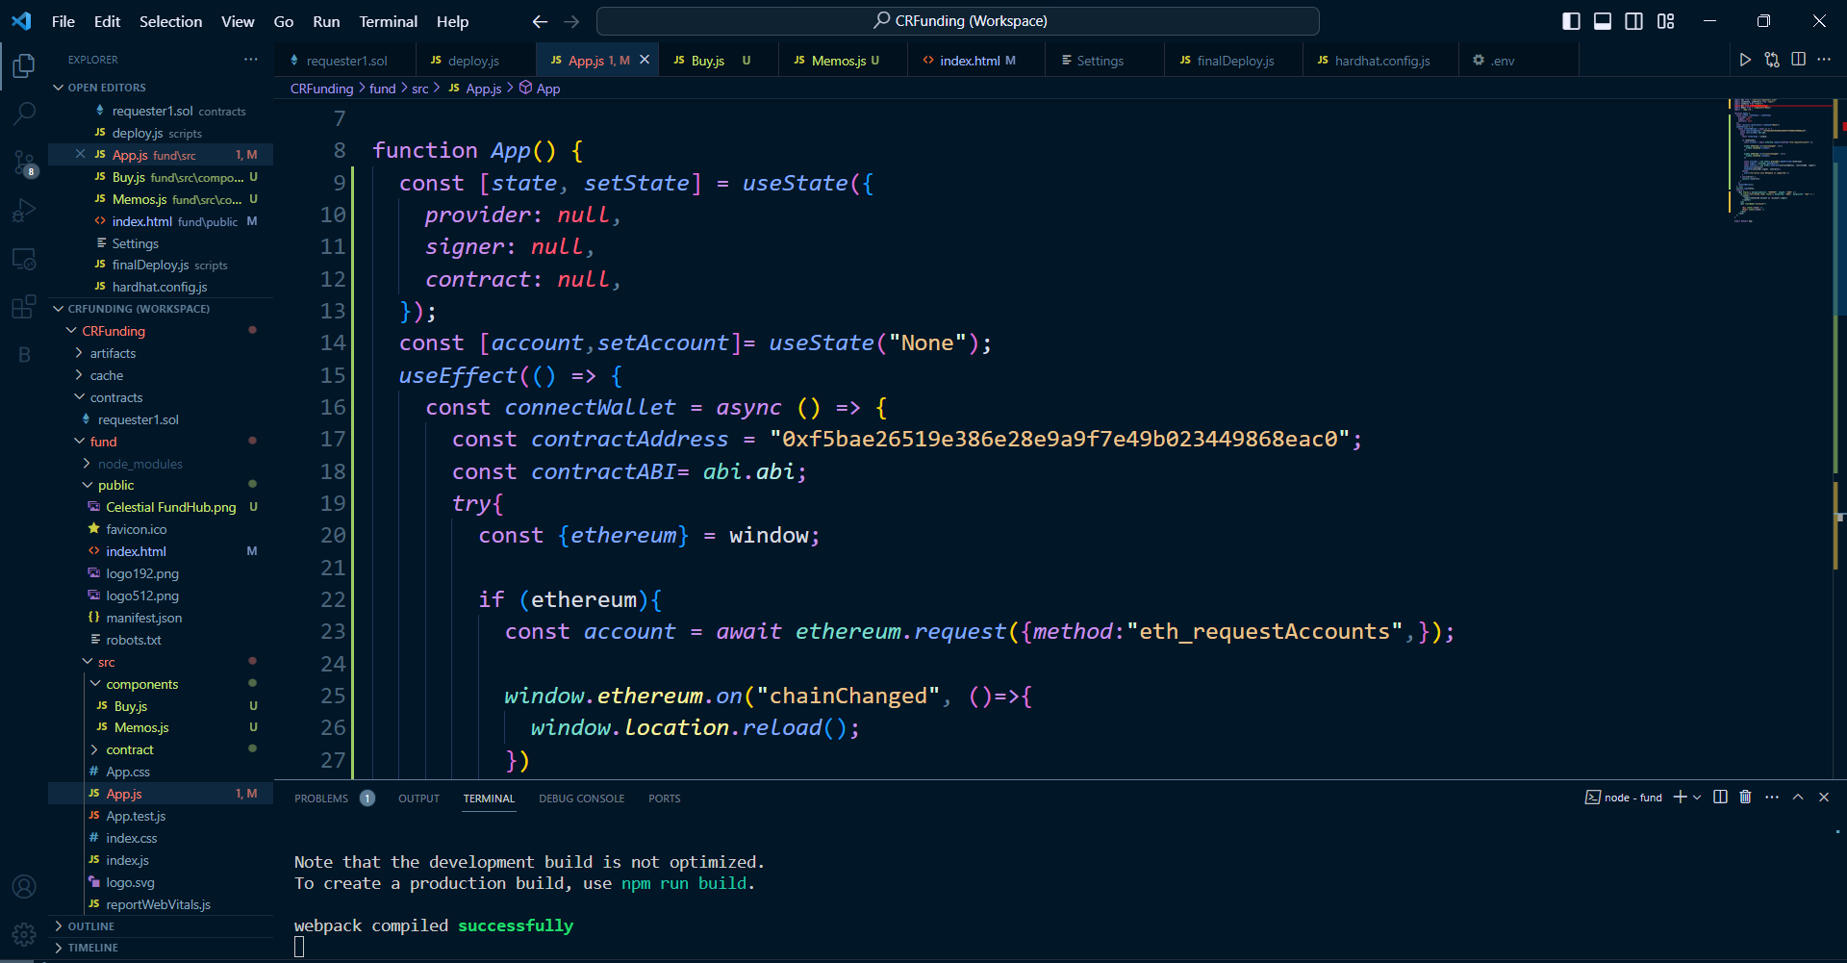Open the Manage gear in activity bar
This screenshot has width=1847, height=963.
click(x=24, y=933)
